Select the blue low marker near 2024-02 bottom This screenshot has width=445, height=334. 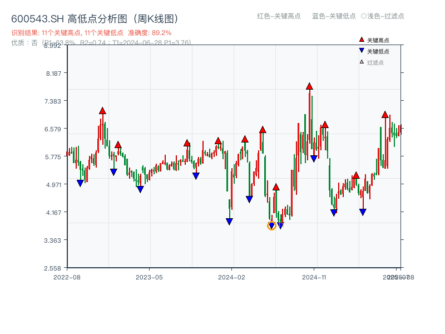(229, 222)
